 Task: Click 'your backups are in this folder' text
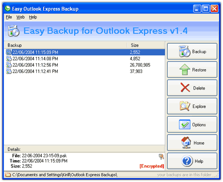coord(184,175)
